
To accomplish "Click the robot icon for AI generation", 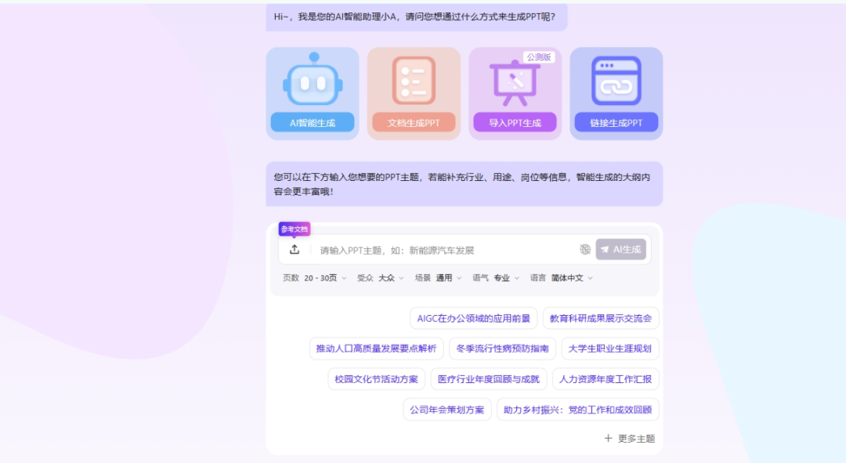I will point(313,79).
